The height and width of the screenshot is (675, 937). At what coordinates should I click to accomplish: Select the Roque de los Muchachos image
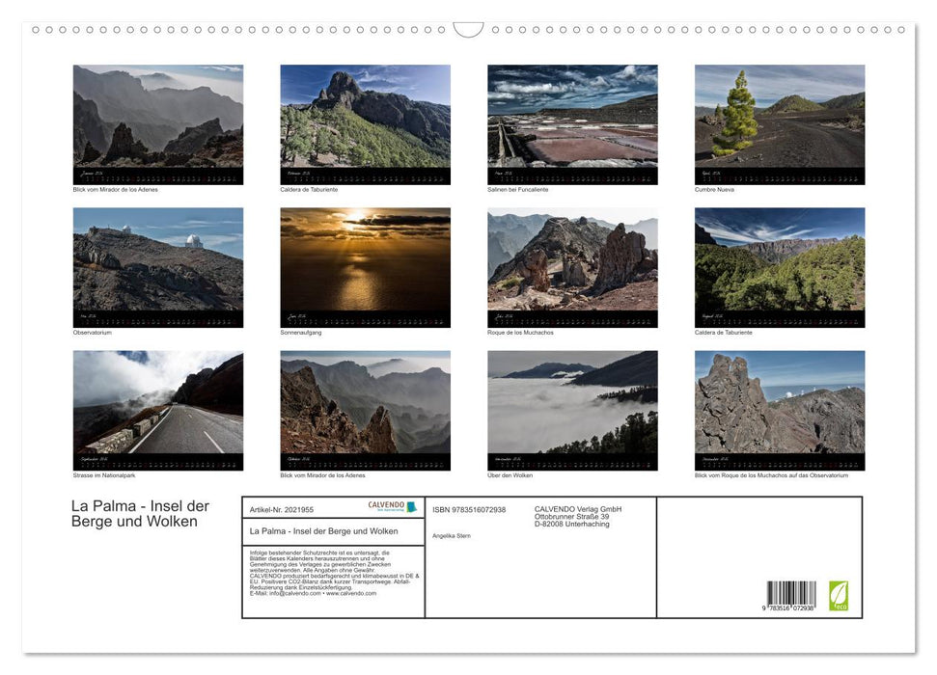click(571, 266)
